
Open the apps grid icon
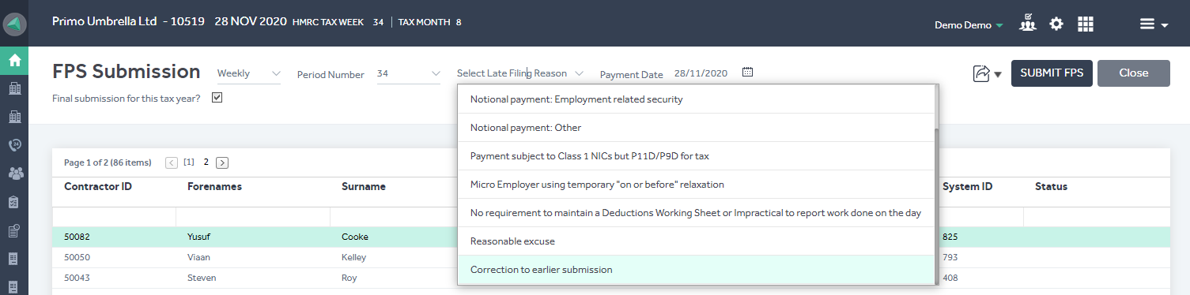click(x=1086, y=24)
